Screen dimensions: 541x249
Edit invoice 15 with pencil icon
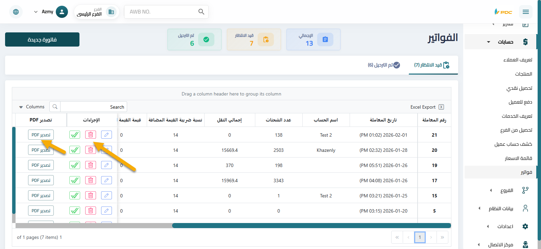click(107, 195)
